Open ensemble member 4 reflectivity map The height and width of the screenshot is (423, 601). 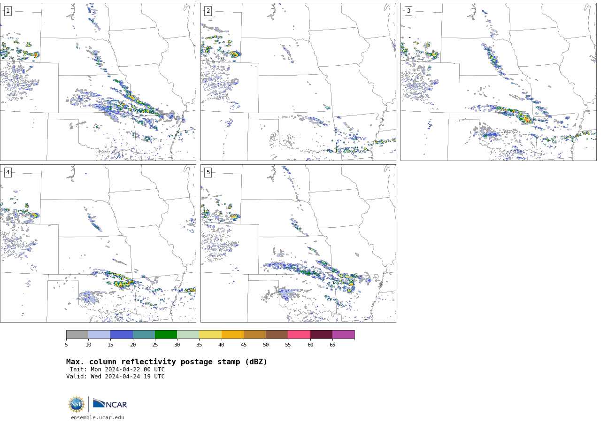tap(98, 243)
